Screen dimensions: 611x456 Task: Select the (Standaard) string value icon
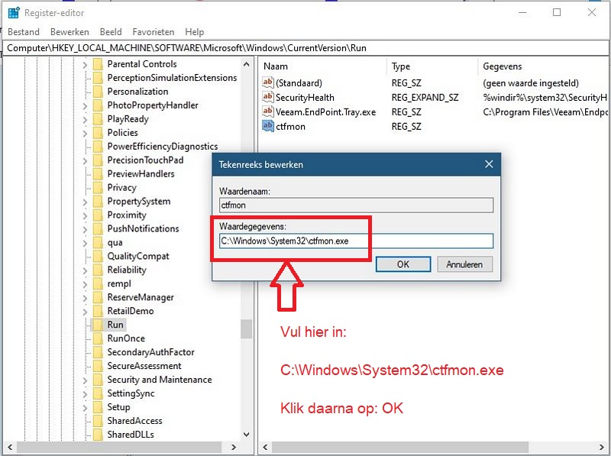click(x=268, y=82)
